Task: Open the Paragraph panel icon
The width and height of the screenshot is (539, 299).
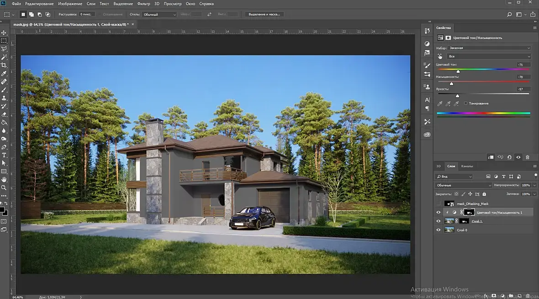Action: (x=427, y=108)
